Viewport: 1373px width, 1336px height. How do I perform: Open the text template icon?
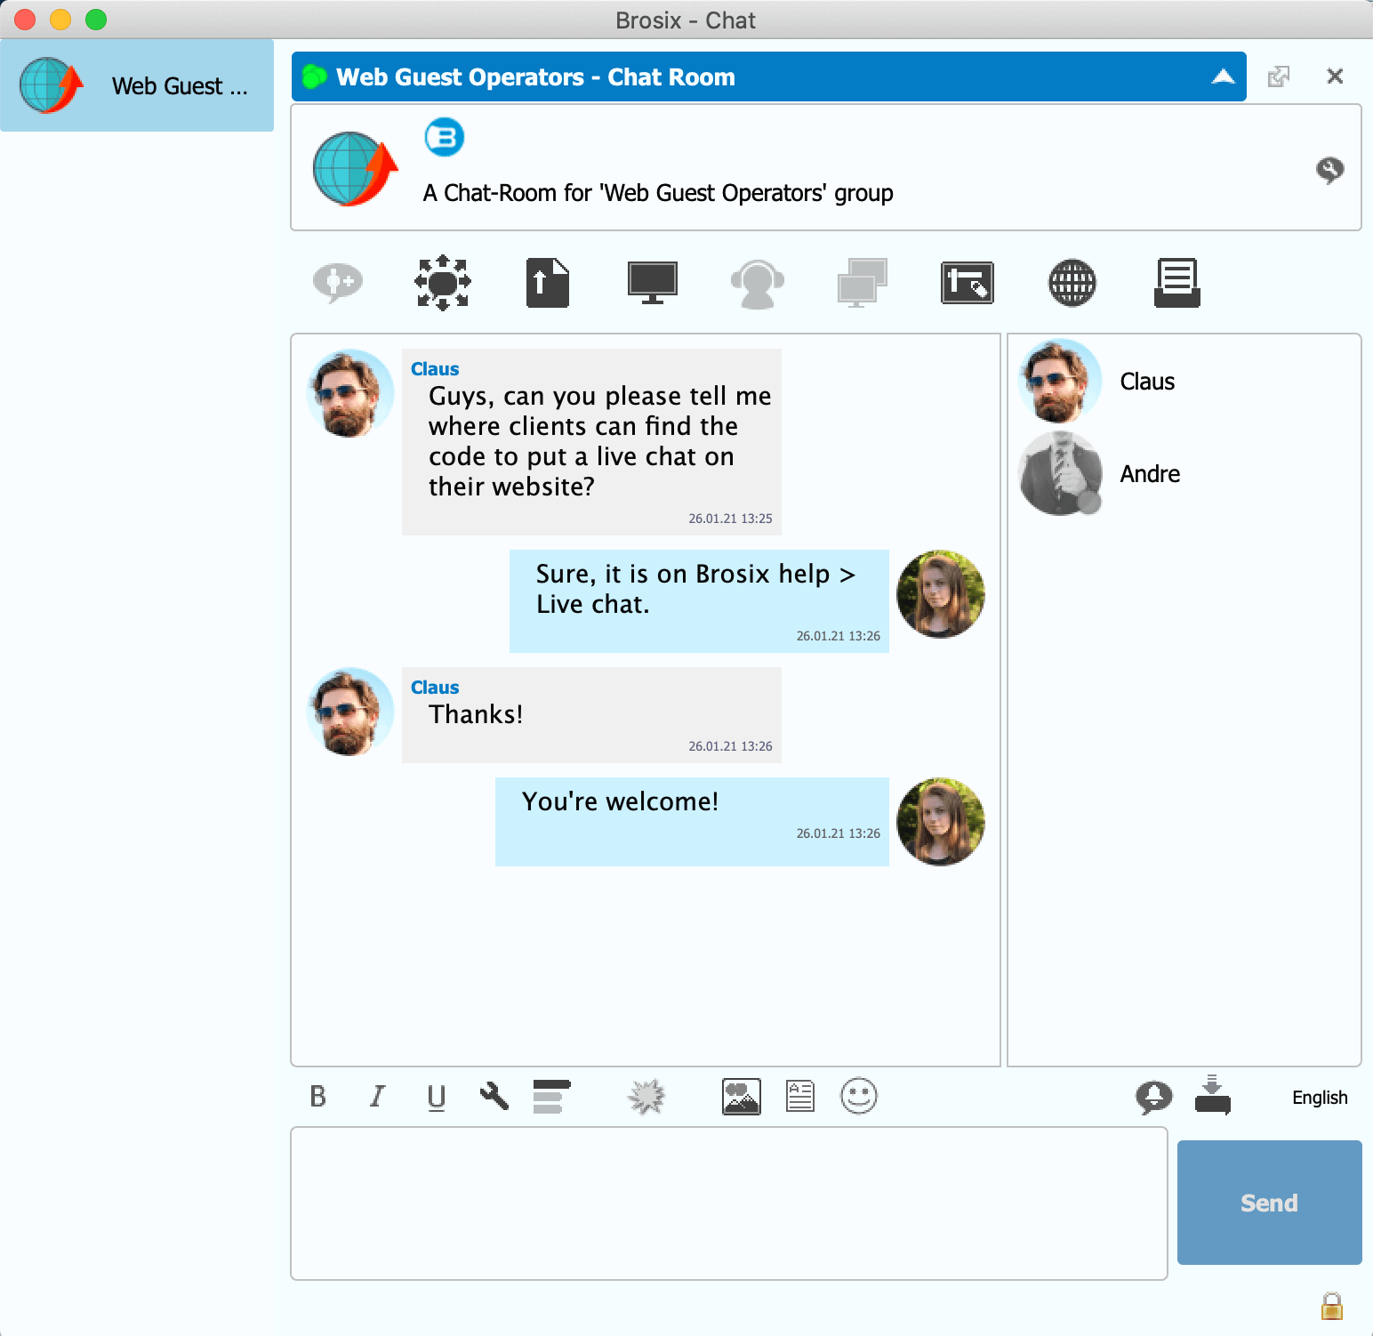coord(799,1096)
